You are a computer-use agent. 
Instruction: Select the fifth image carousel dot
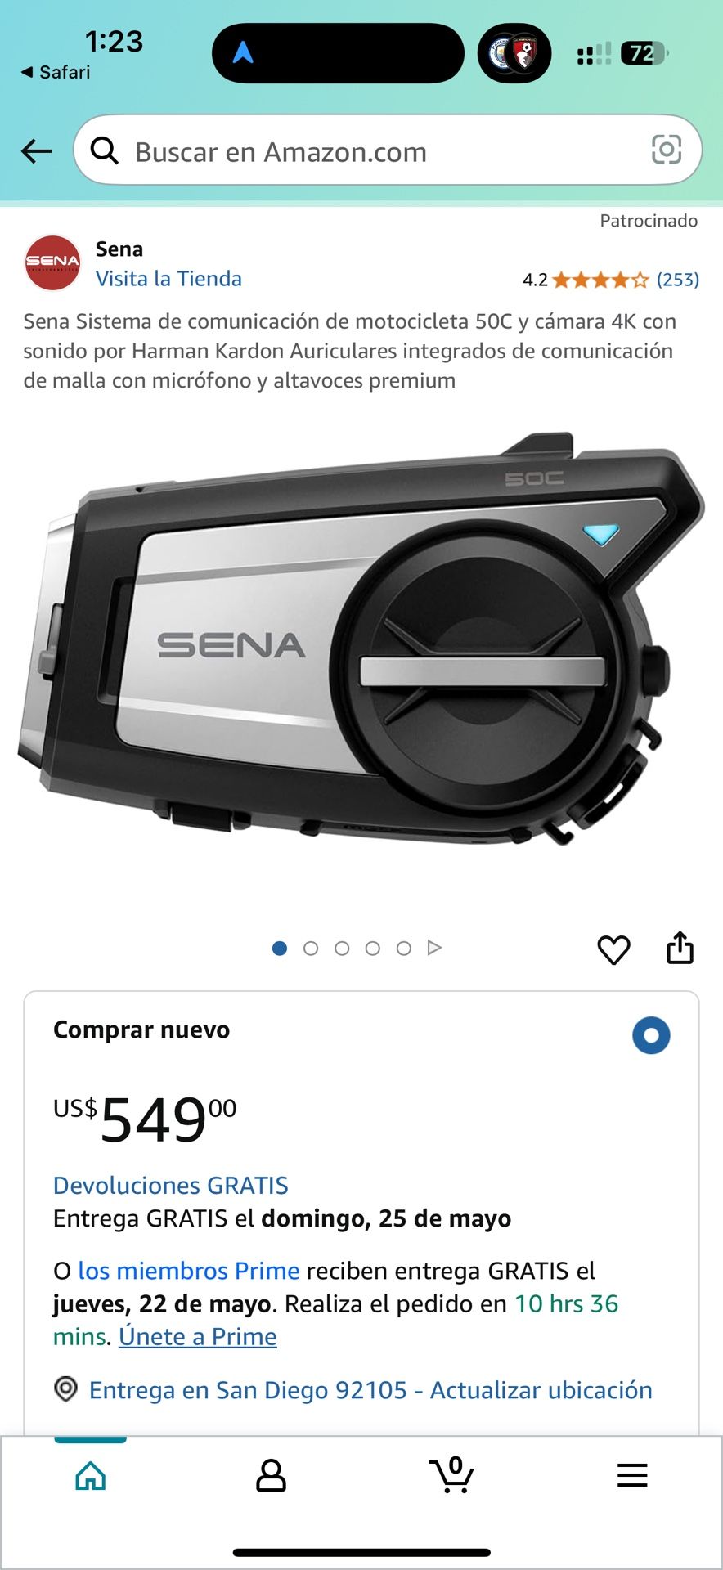pyautogui.click(x=404, y=949)
